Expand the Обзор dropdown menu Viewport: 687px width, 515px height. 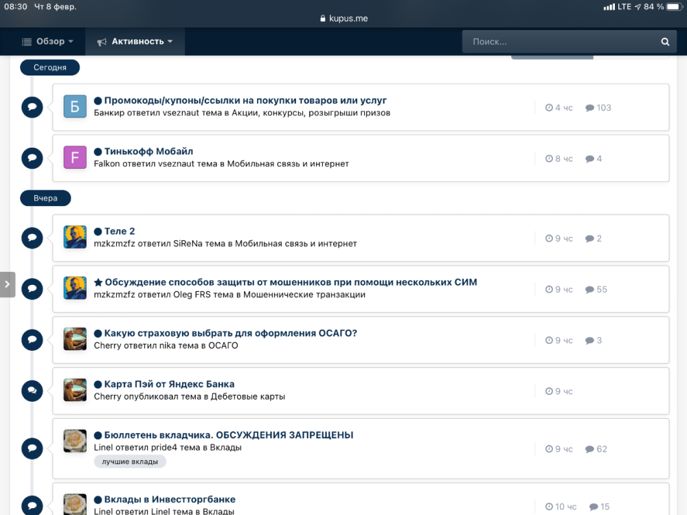pos(47,42)
